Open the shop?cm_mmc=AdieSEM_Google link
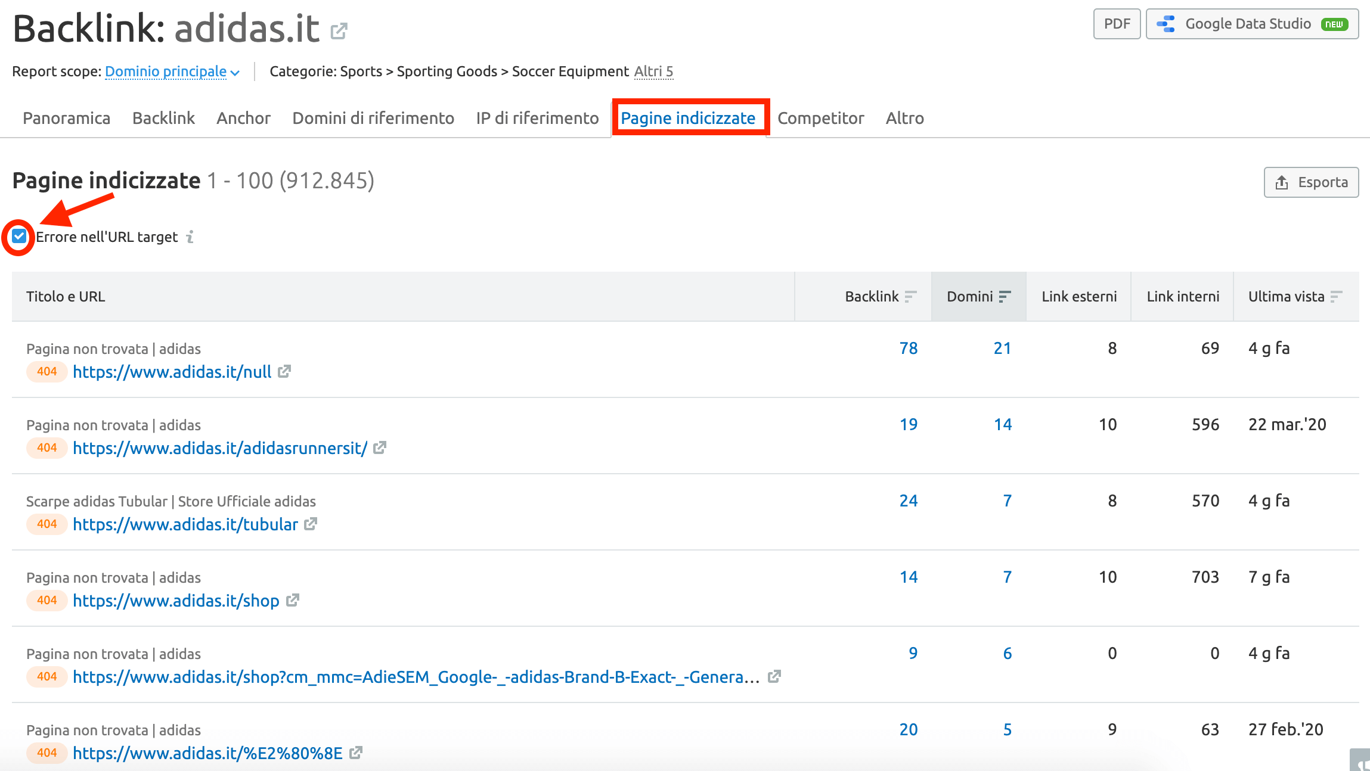Image resolution: width=1370 pixels, height=771 pixels. click(x=416, y=677)
